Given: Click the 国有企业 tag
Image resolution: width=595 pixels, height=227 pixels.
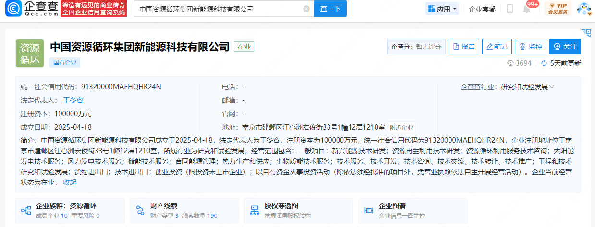Looking at the screenshot, I should (x=64, y=62).
